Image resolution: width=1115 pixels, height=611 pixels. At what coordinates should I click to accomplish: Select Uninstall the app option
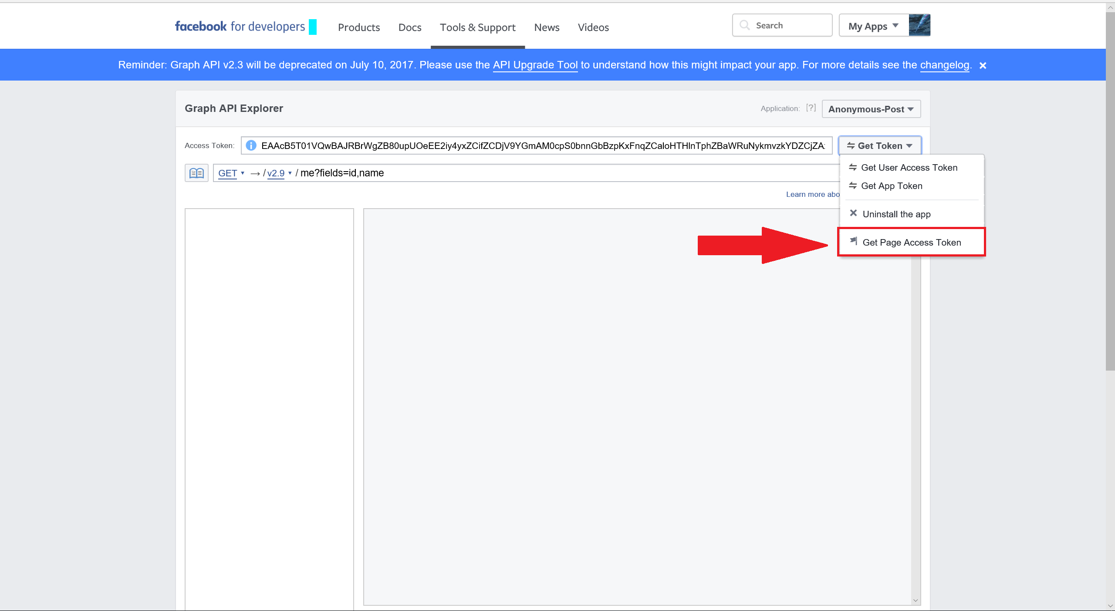[x=896, y=214]
